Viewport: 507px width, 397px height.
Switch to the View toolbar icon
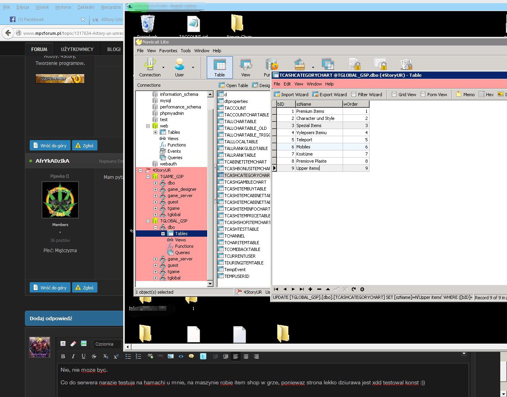[246, 67]
